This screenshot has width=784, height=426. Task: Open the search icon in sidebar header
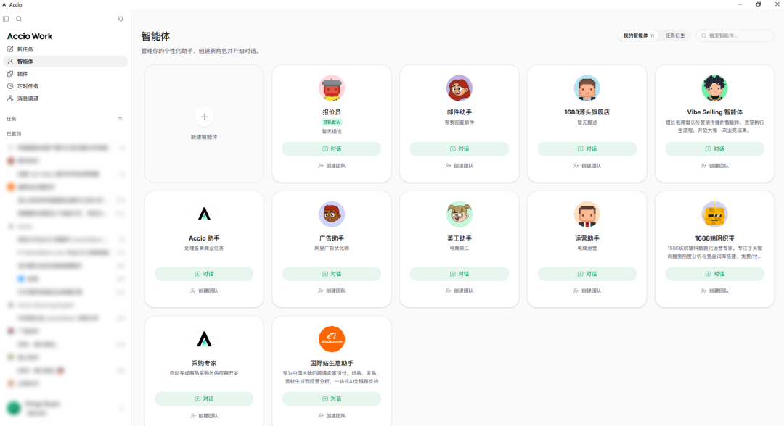(x=19, y=19)
